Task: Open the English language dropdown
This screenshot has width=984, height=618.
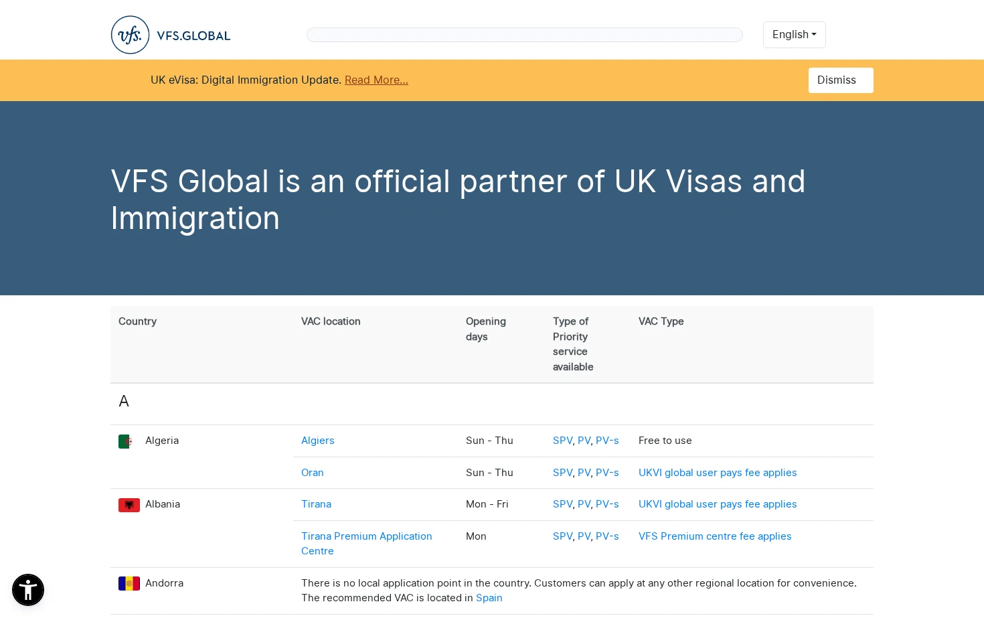Action: (794, 35)
